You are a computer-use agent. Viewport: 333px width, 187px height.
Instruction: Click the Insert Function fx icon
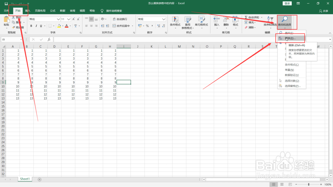(x=49, y=40)
